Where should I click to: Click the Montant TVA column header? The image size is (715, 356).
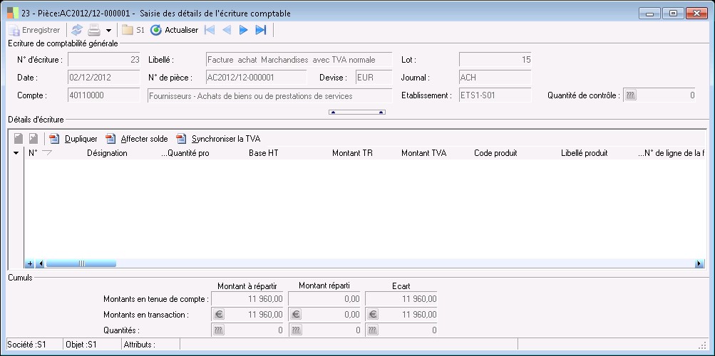coord(423,153)
